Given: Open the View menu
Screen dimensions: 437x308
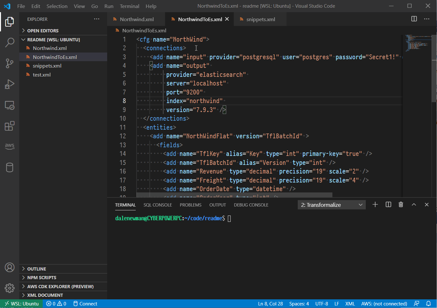Looking at the screenshot, I should 79,6.
